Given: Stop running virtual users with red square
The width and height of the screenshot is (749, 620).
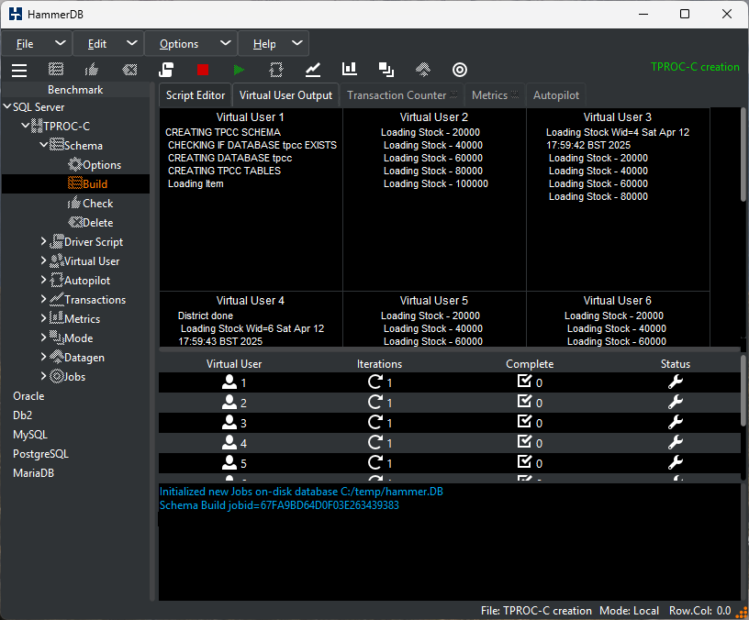Looking at the screenshot, I should tap(203, 70).
